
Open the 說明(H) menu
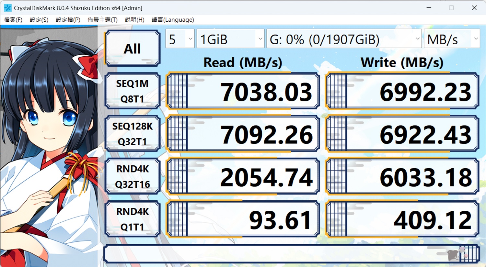(x=135, y=20)
